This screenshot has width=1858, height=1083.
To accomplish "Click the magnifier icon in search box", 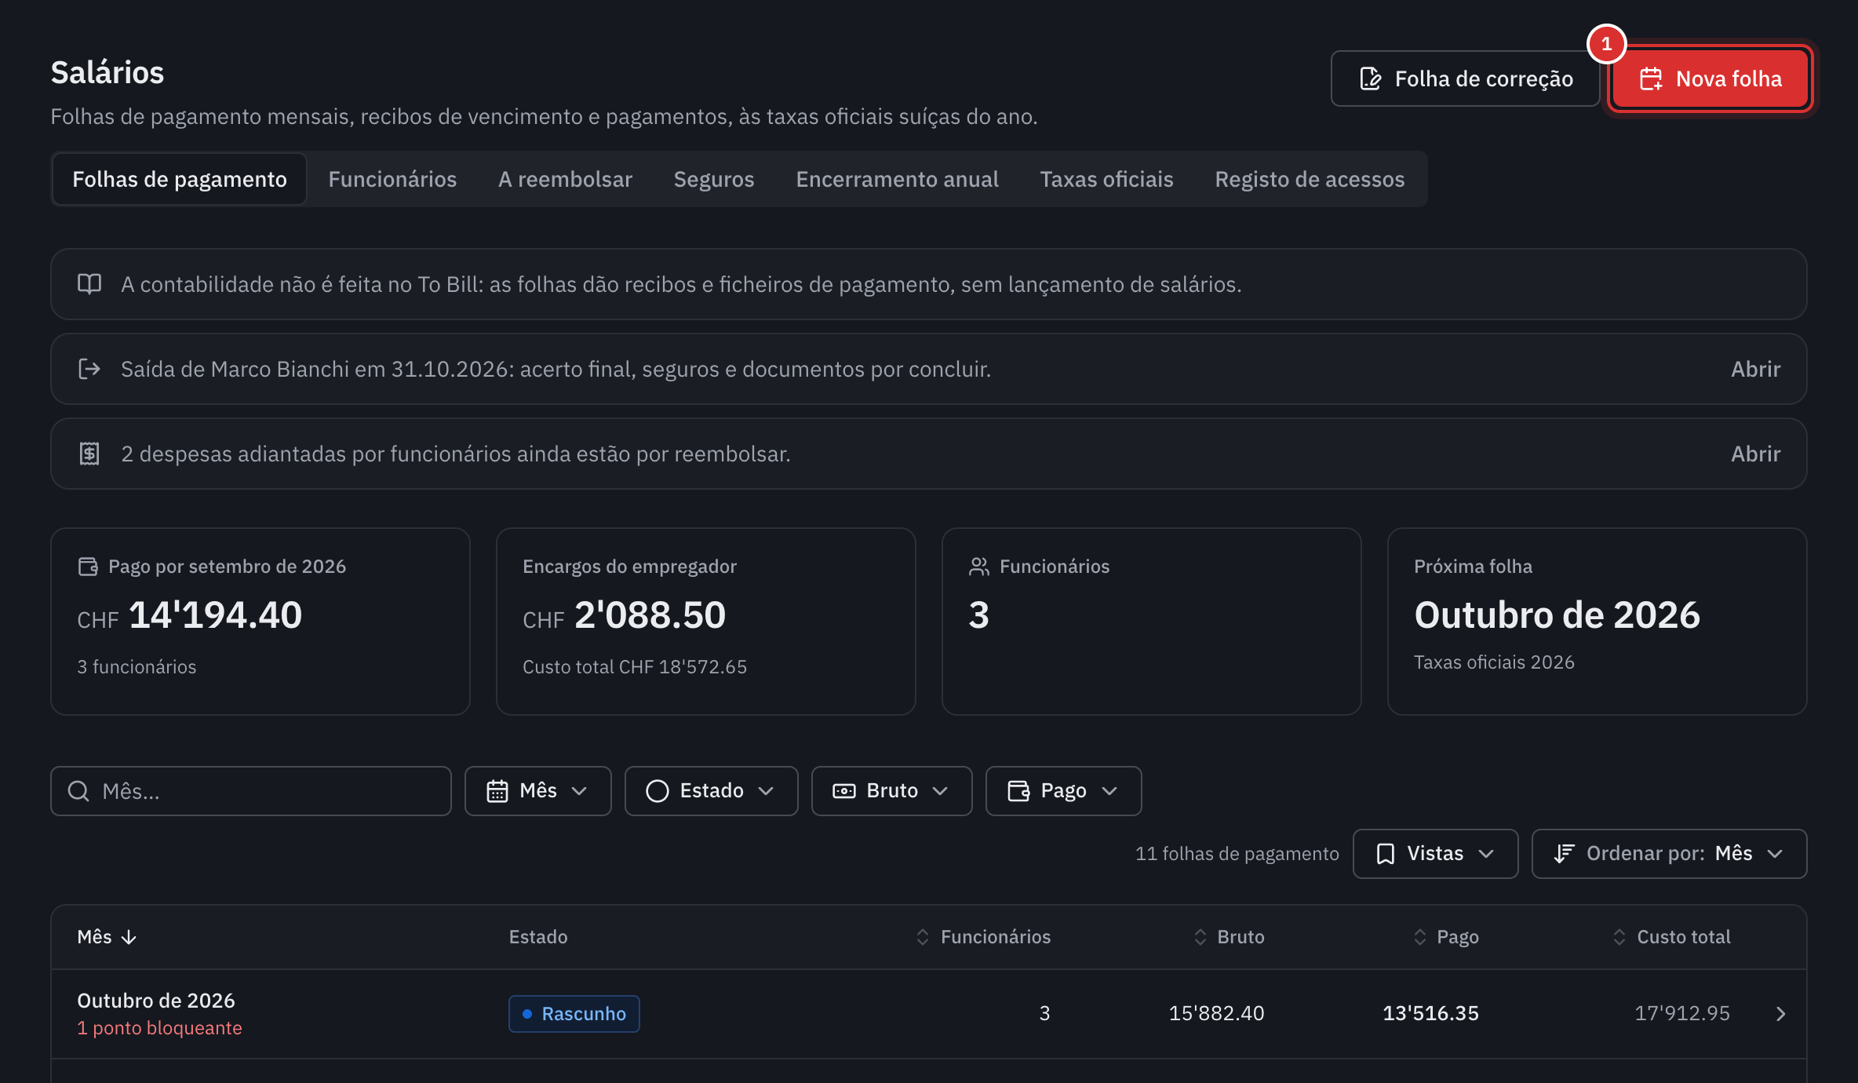I will [x=78, y=791].
